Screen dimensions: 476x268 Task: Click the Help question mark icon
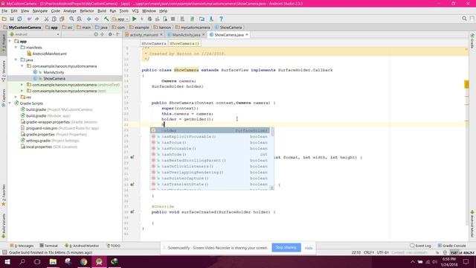[x=222, y=19]
